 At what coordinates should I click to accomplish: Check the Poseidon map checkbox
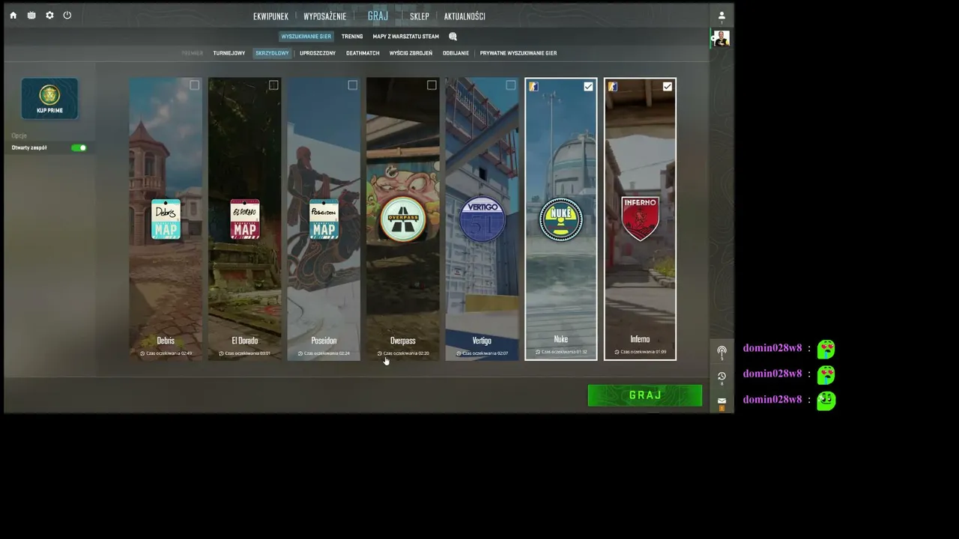click(353, 85)
